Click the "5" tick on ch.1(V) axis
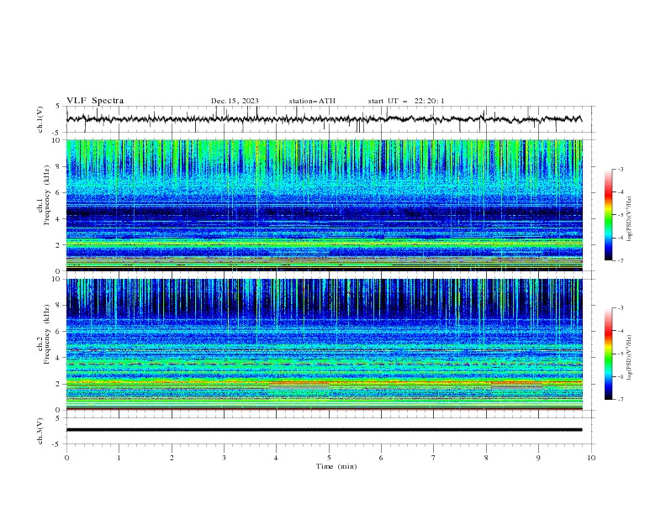The image size is (666, 514). (x=58, y=106)
